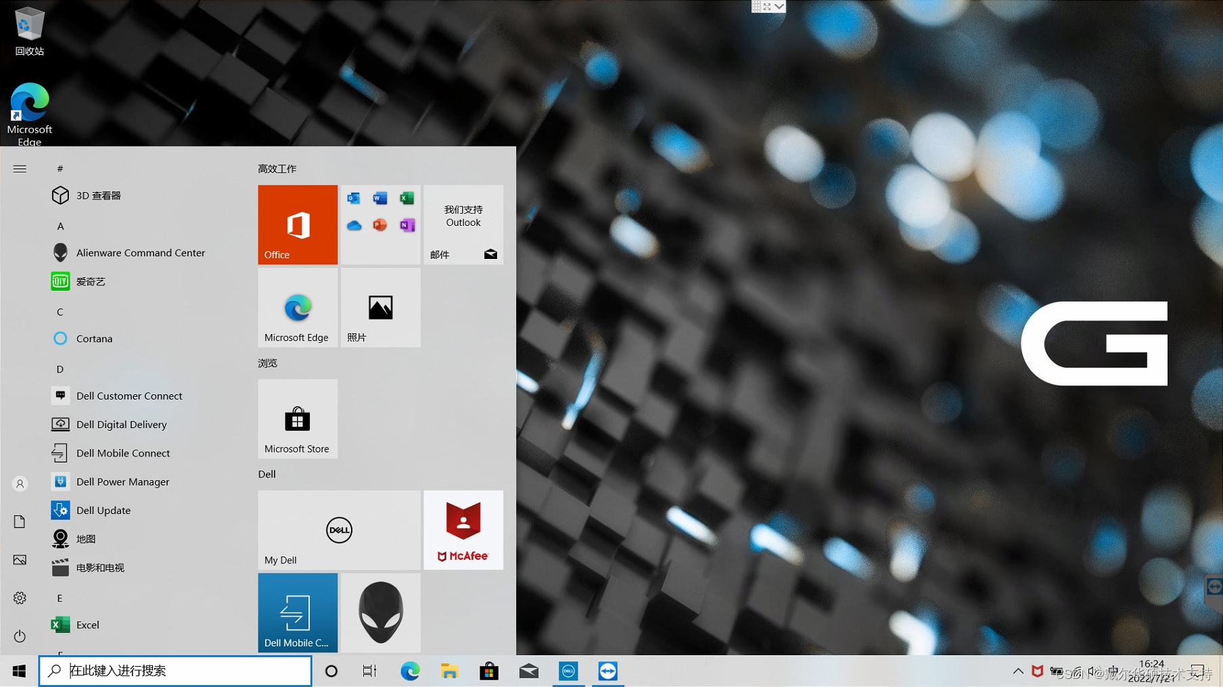1223x687 pixels.
Task: Open Microsoft Store from taskbar
Action: (489, 671)
